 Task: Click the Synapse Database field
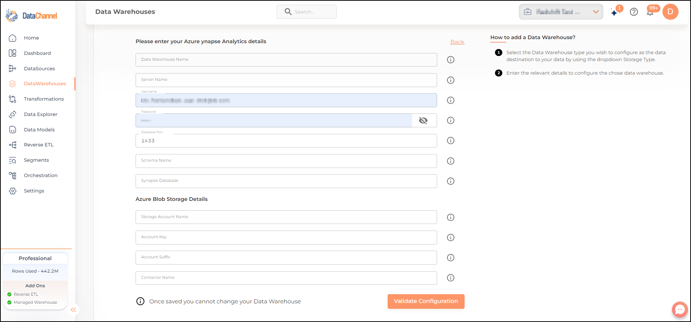(x=286, y=181)
